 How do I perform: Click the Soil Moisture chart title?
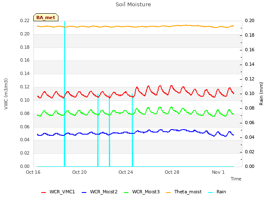(133, 5)
